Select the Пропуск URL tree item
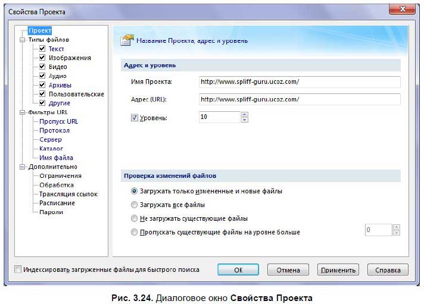Image resolution: width=424 pixels, height=304 pixels. click(58, 121)
